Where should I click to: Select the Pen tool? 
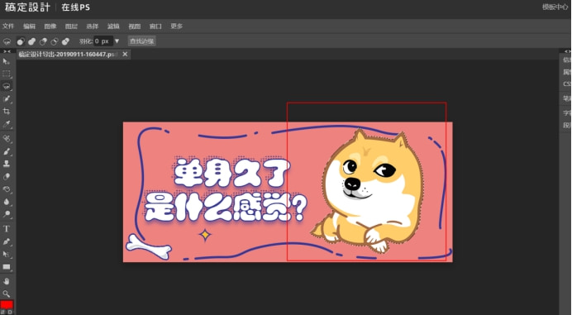[7, 241]
